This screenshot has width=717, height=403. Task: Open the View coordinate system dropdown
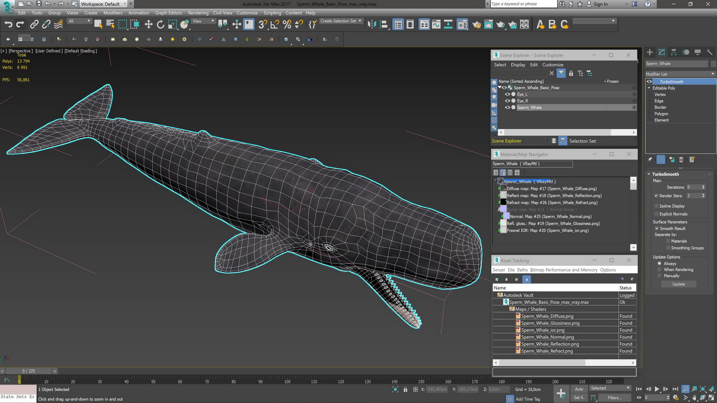203,21
